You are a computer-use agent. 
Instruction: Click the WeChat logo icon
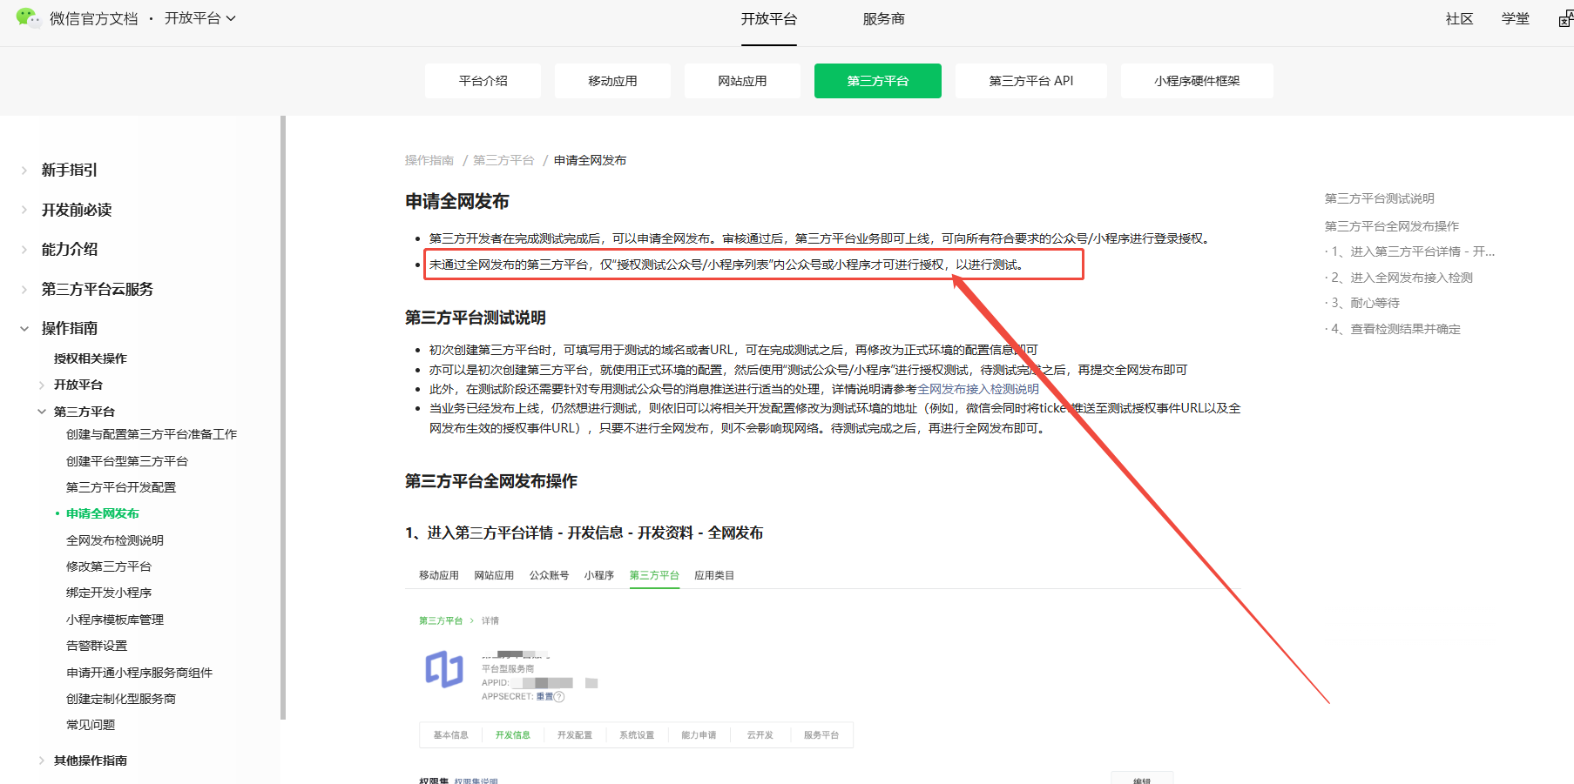pos(28,18)
